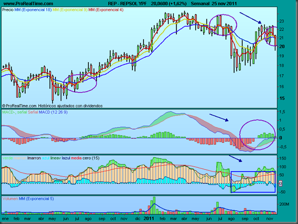Click price axis value '18'
298x224 pixels.
[282, 65]
